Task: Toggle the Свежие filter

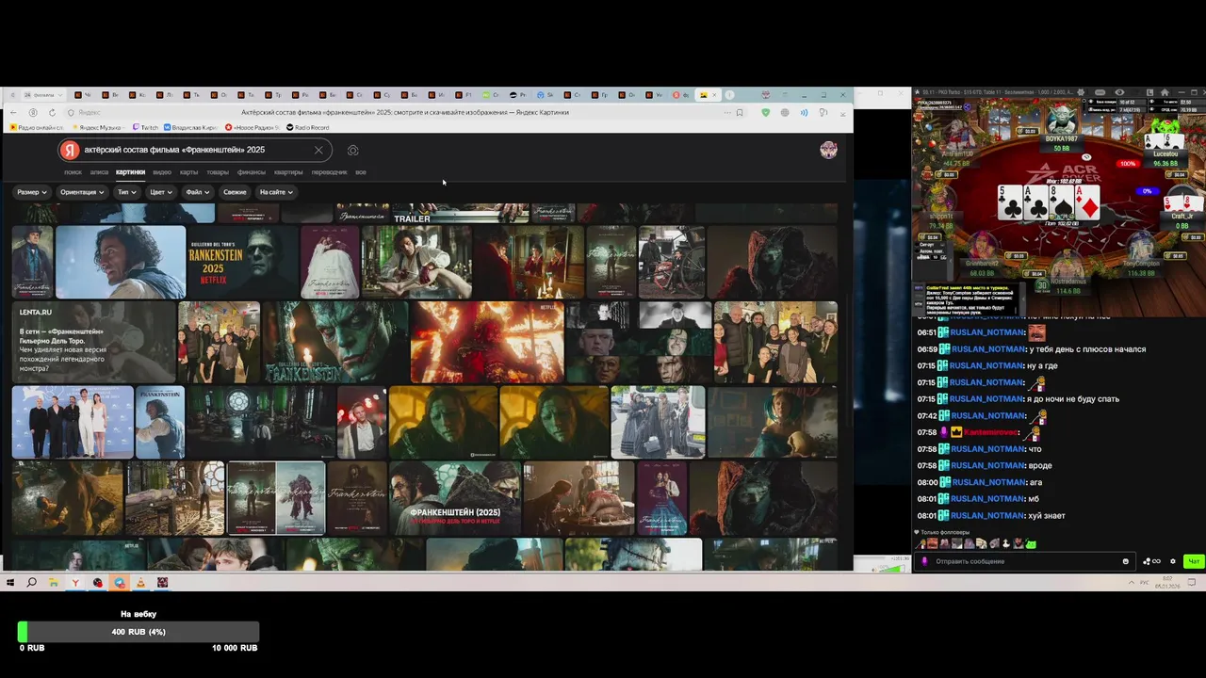Action: point(235,192)
